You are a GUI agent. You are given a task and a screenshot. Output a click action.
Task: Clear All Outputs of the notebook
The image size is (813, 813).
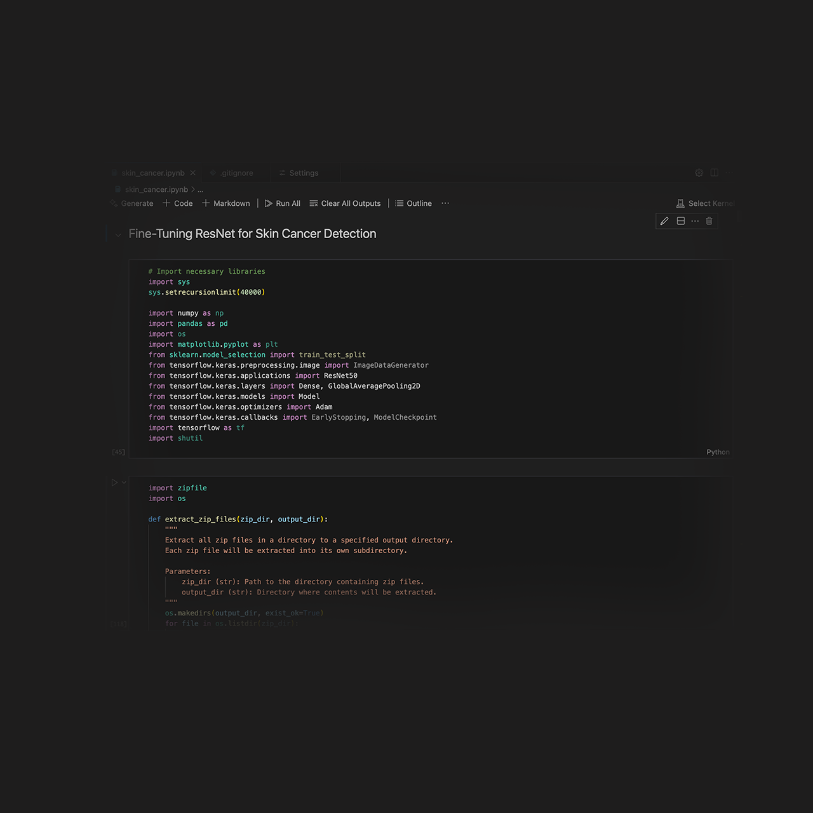point(345,203)
